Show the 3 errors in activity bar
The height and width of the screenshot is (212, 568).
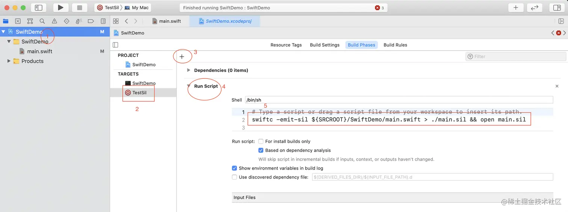[x=379, y=8]
